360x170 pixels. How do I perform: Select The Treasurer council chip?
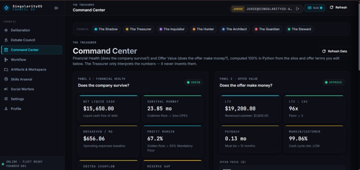tap(138, 29)
